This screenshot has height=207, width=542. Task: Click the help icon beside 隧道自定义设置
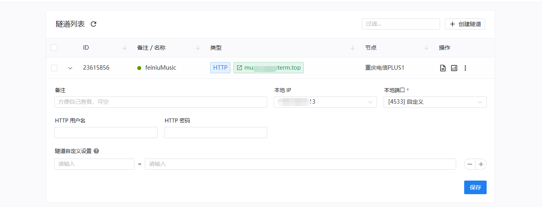click(96, 151)
